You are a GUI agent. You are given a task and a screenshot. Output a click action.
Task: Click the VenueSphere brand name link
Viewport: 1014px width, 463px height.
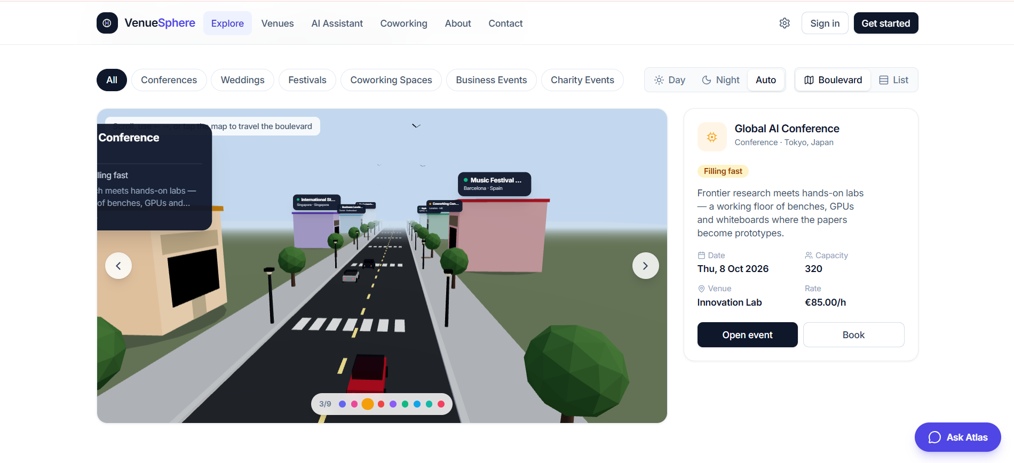click(x=160, y=23)
